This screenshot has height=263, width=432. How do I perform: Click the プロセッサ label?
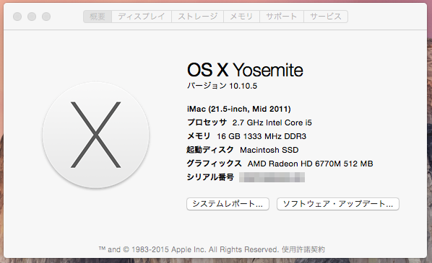(x=207, y=122)
